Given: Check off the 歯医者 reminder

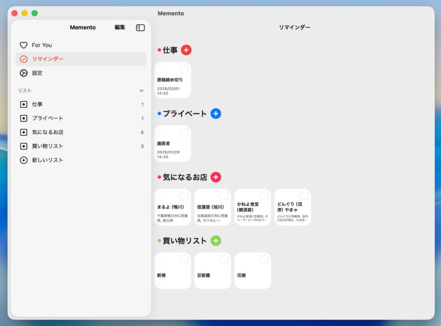Looking at the screenshot, I should click(184, 133).
